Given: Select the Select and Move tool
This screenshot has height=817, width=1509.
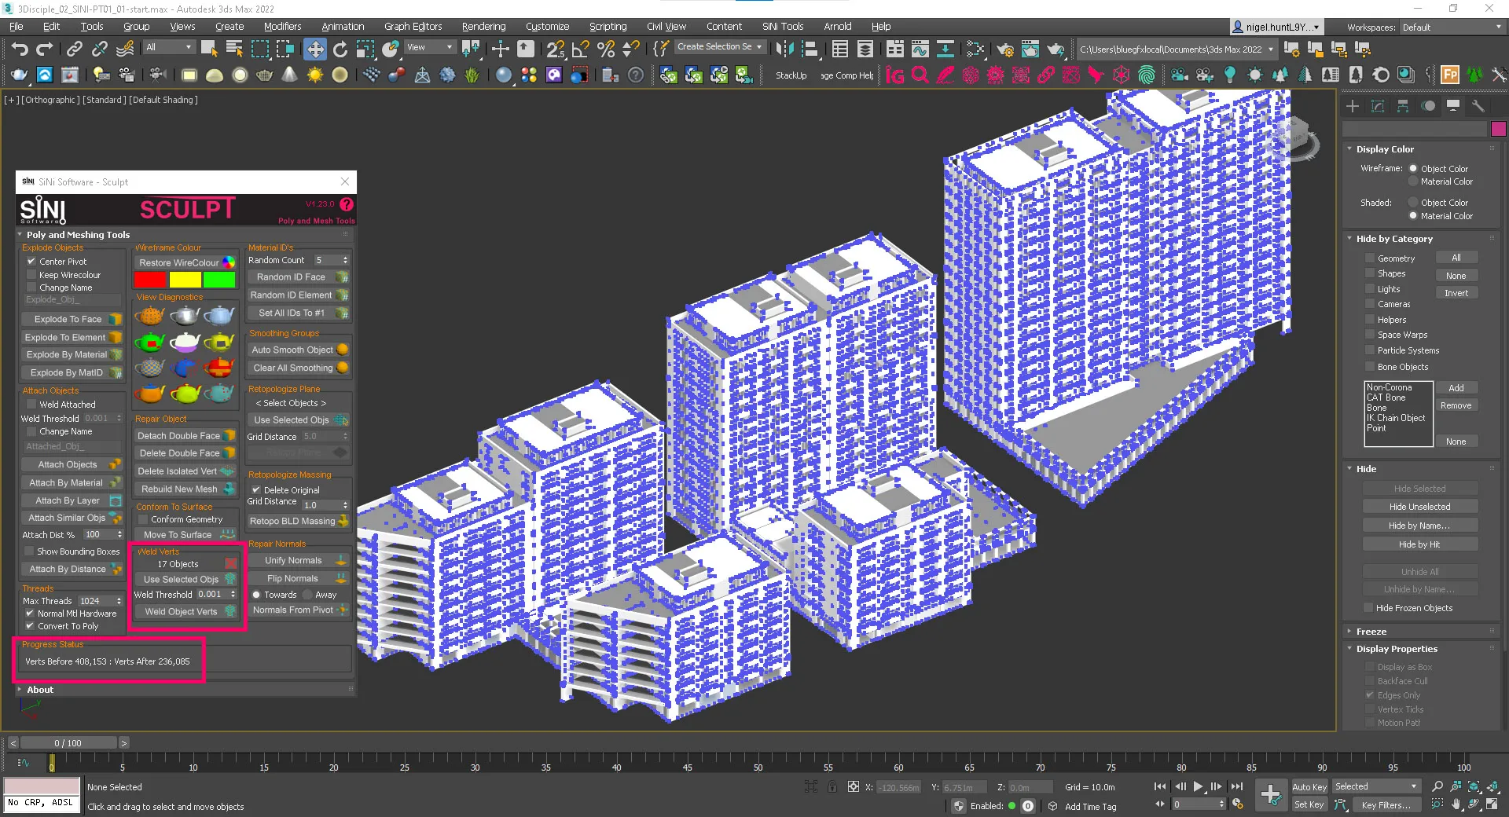Looking at the screenshot, I should 314,49.
